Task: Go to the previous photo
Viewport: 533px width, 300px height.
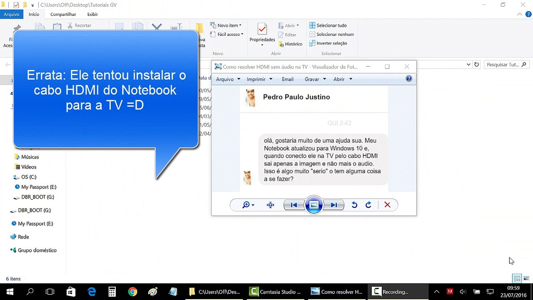Action: (x=294, y=205)
